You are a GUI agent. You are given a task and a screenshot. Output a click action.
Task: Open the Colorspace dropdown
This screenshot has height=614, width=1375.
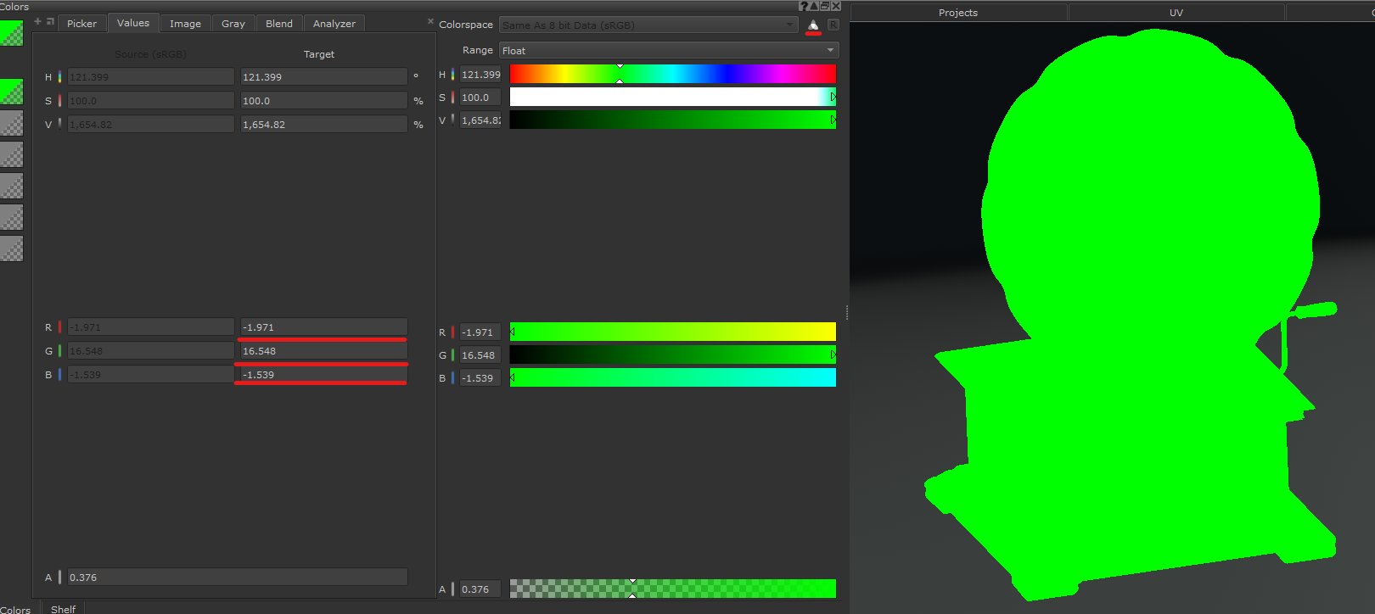[648, 25]
